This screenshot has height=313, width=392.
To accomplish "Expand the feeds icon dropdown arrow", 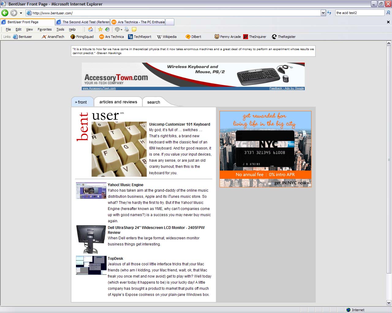I will [122, 30].
